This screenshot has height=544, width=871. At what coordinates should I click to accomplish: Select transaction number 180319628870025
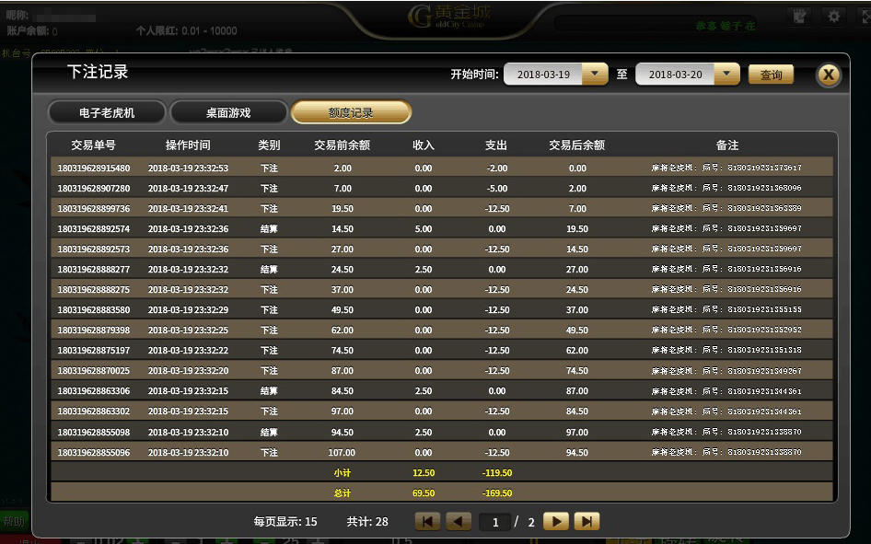coord(93,371)
